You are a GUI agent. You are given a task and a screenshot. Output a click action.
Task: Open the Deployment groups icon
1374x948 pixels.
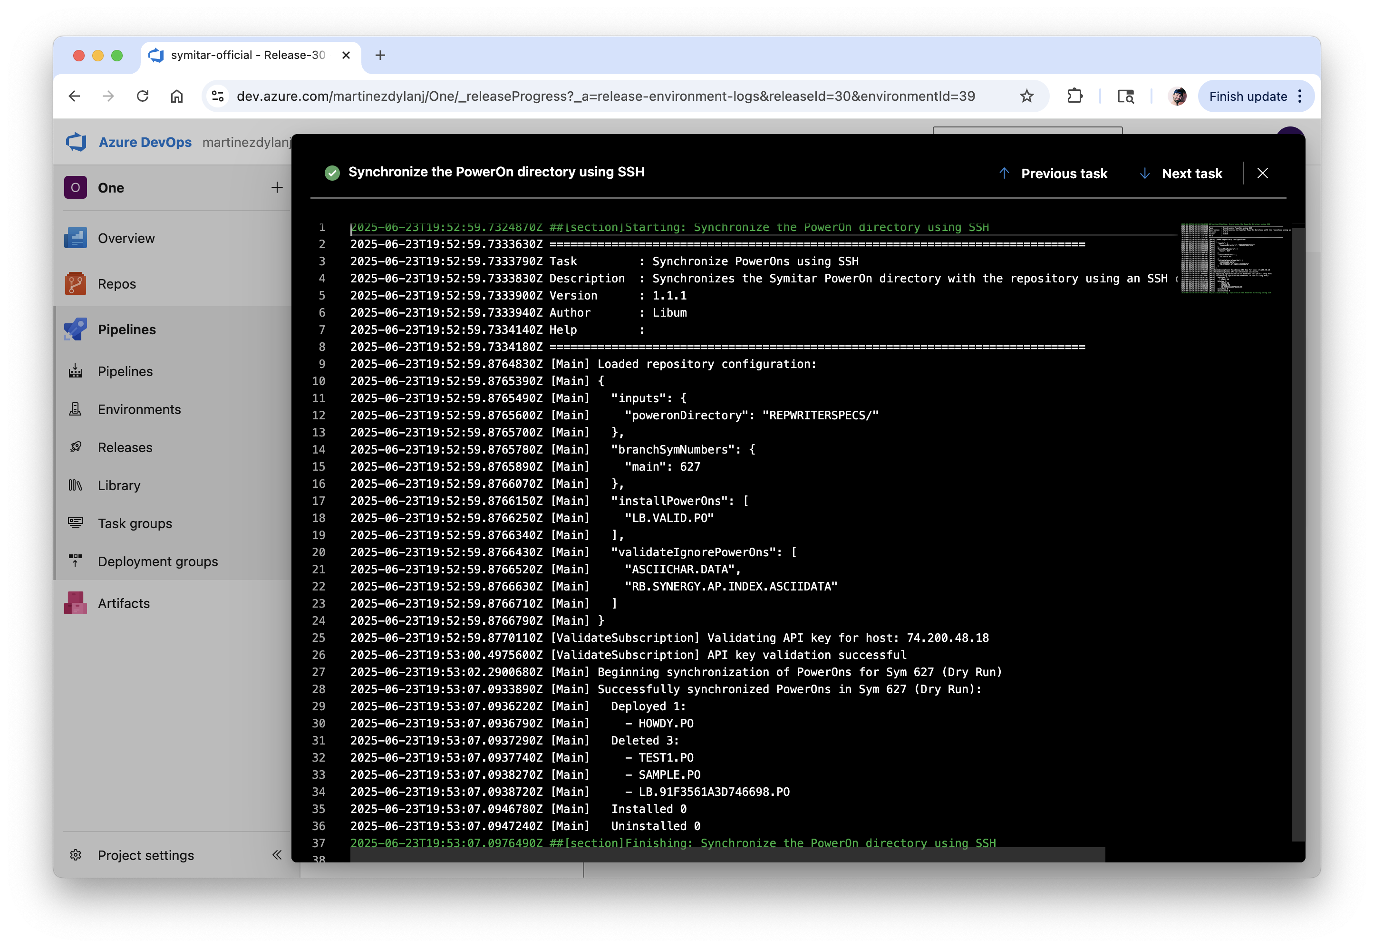tap(76, 561)
